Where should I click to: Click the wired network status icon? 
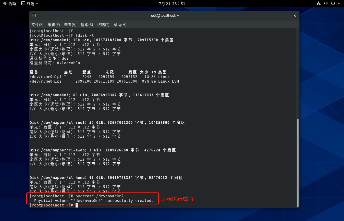318,4
